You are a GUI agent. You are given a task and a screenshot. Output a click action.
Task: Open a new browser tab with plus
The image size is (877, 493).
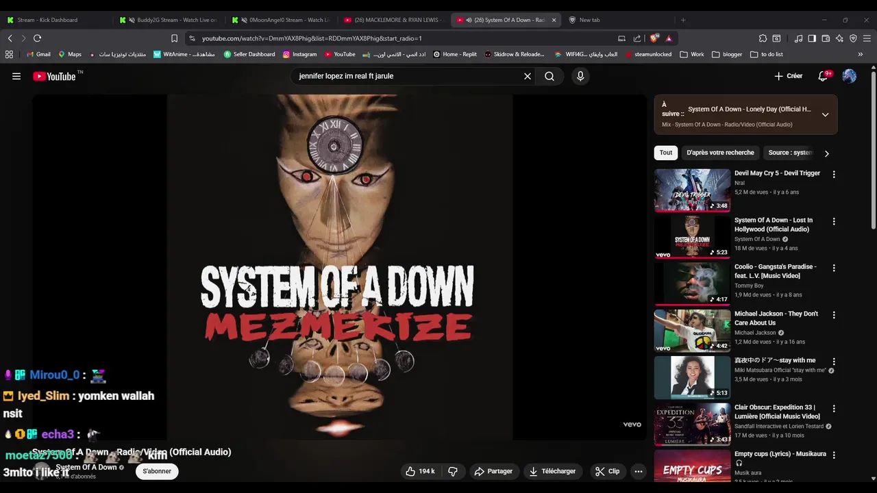coord(682,20)
